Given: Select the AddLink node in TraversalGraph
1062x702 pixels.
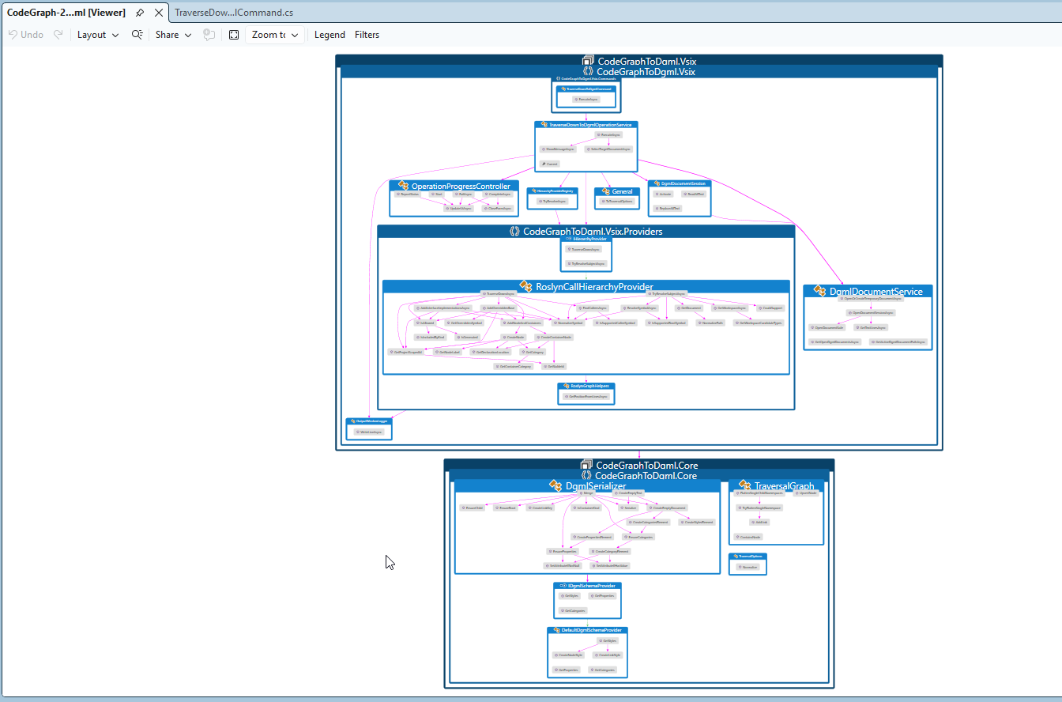Looking at the screenshot, I should [759, 522].
